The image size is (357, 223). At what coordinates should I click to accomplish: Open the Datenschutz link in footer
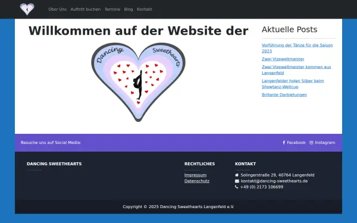click(197, 181)
